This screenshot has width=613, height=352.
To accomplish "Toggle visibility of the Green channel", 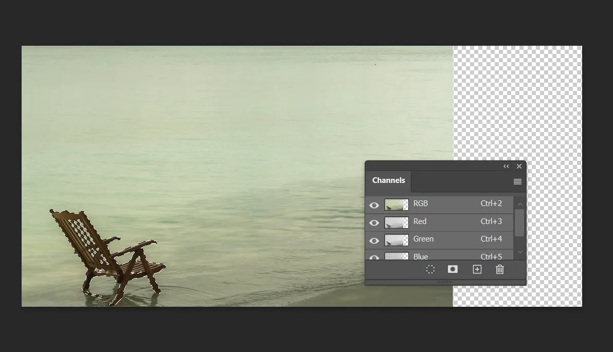I will point(374,240).
